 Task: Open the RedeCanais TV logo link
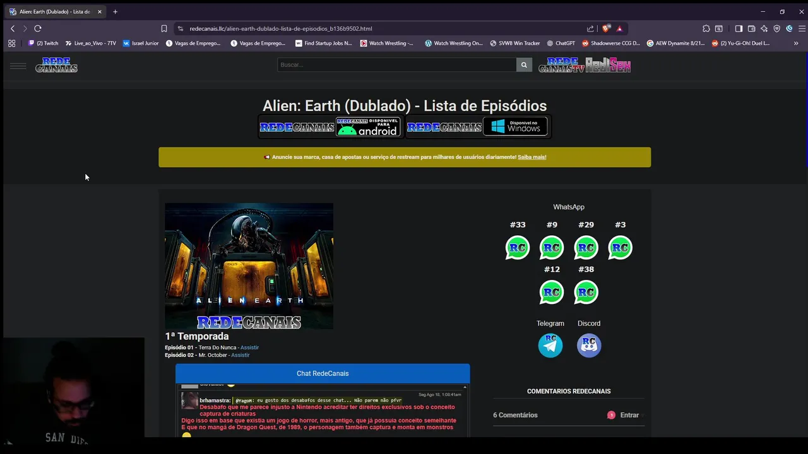(562, 65)
